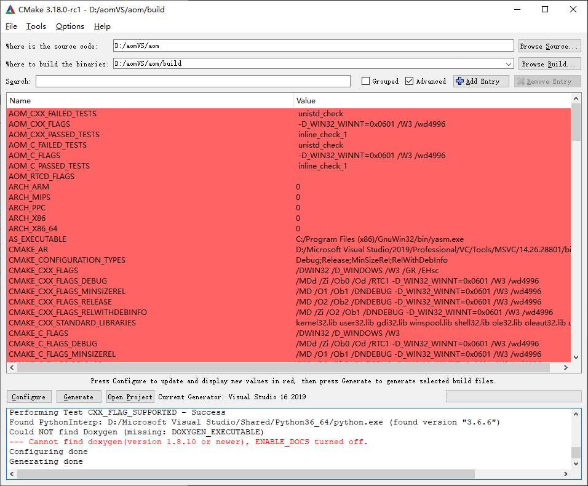This screenshot has height=486, width=588.
Task: Open the Tools menu
Action: pyautogui.click(x=36, y=26)
